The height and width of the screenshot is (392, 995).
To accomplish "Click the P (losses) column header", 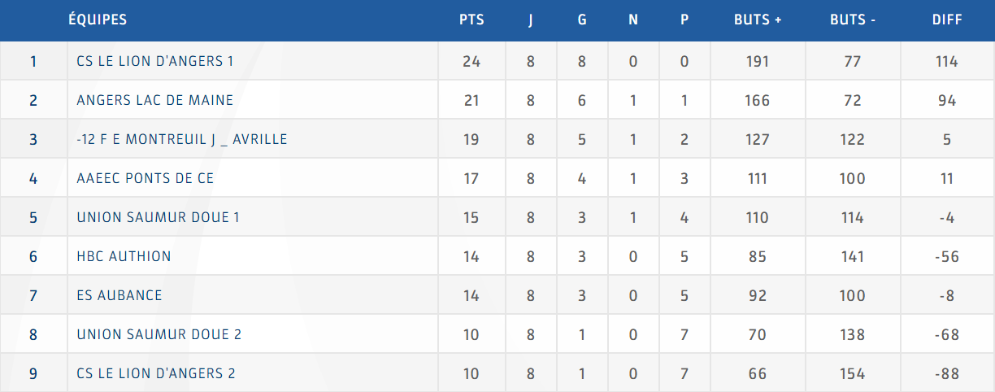I will tap(684, 20).
